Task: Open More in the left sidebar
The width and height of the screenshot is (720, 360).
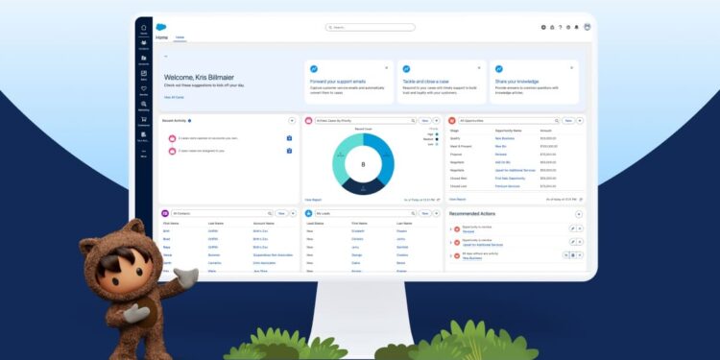Action: pyautogui.click(x=144, y=154)
